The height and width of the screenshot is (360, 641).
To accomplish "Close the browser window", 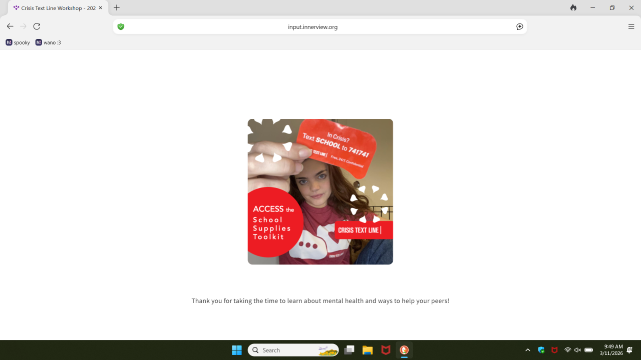I will click(x=631, y=8).
